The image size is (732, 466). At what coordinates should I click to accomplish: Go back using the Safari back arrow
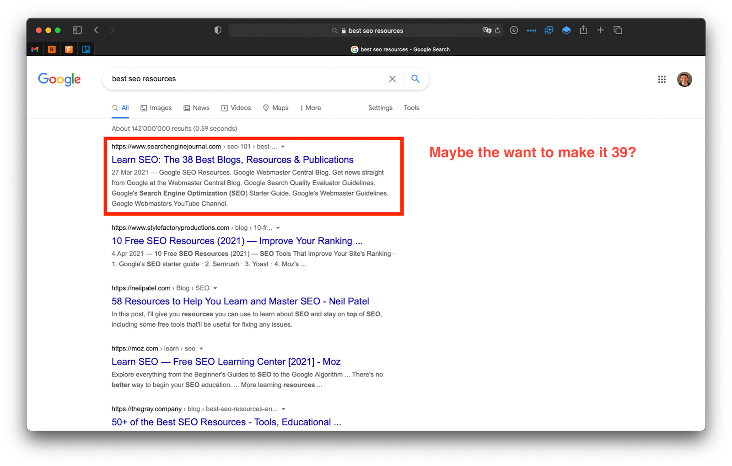point(96,30)
